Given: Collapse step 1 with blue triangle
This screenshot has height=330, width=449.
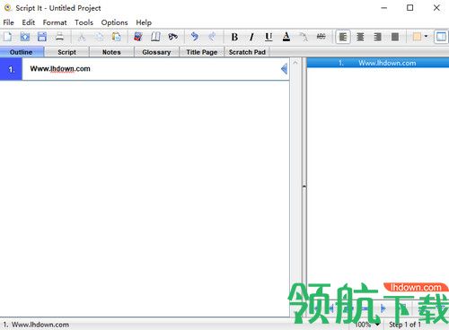Looking at the screenshot, I should pyautogui.click(x=284, y=69).
